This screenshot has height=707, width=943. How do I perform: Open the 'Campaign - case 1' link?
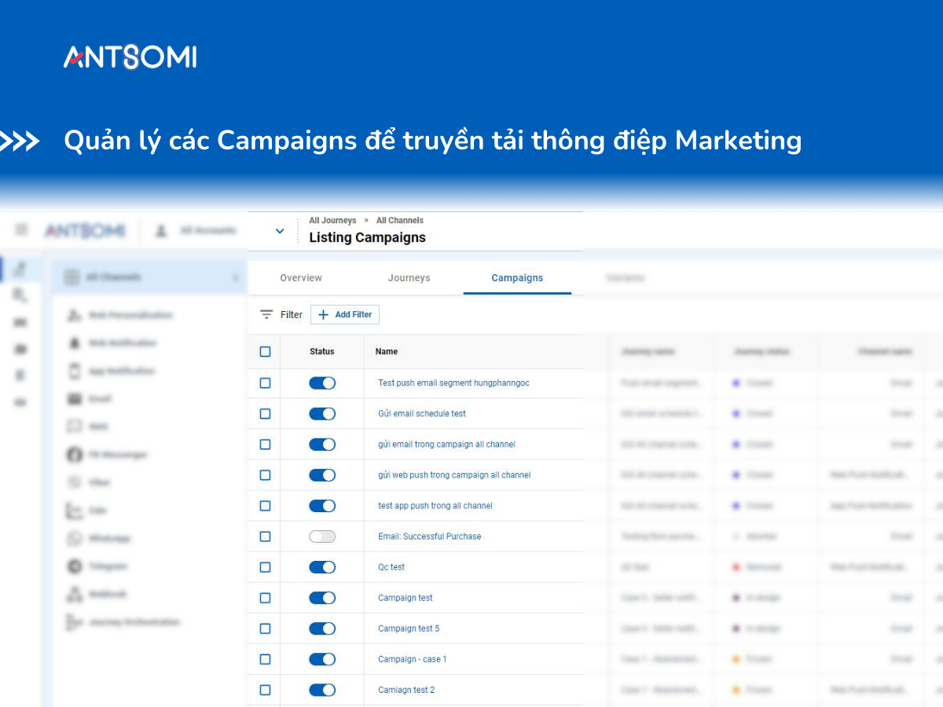(412, 659)
